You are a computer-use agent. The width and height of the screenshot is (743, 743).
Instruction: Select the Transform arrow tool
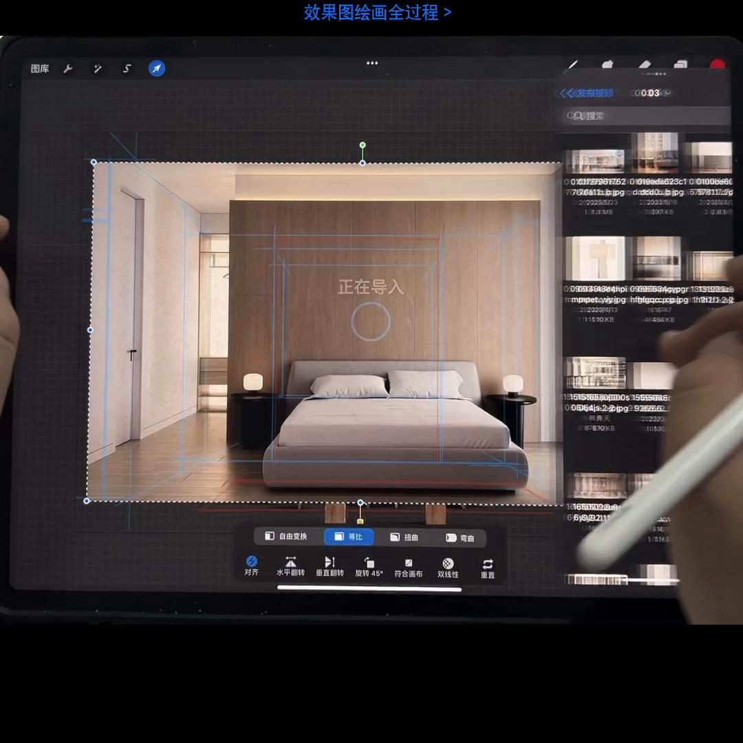tap(156, 69)
